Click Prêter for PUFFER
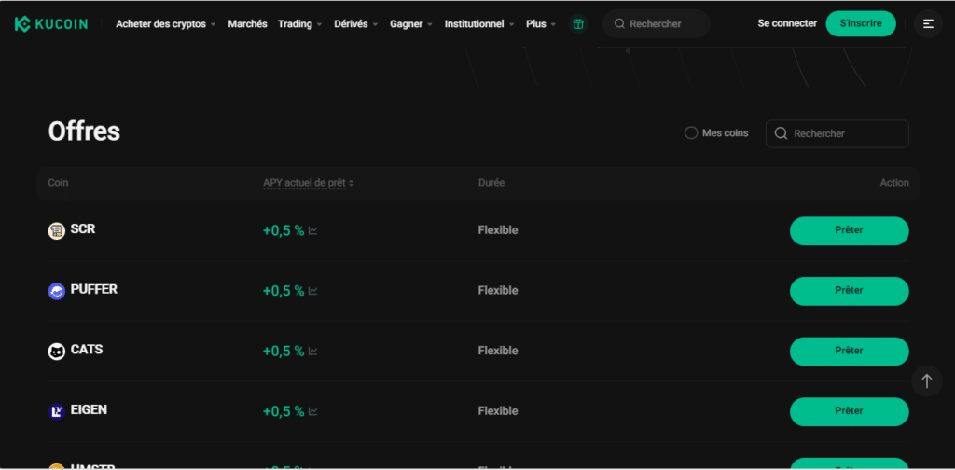955x470 pixels. pyautogui.click(x=849, y=291)
